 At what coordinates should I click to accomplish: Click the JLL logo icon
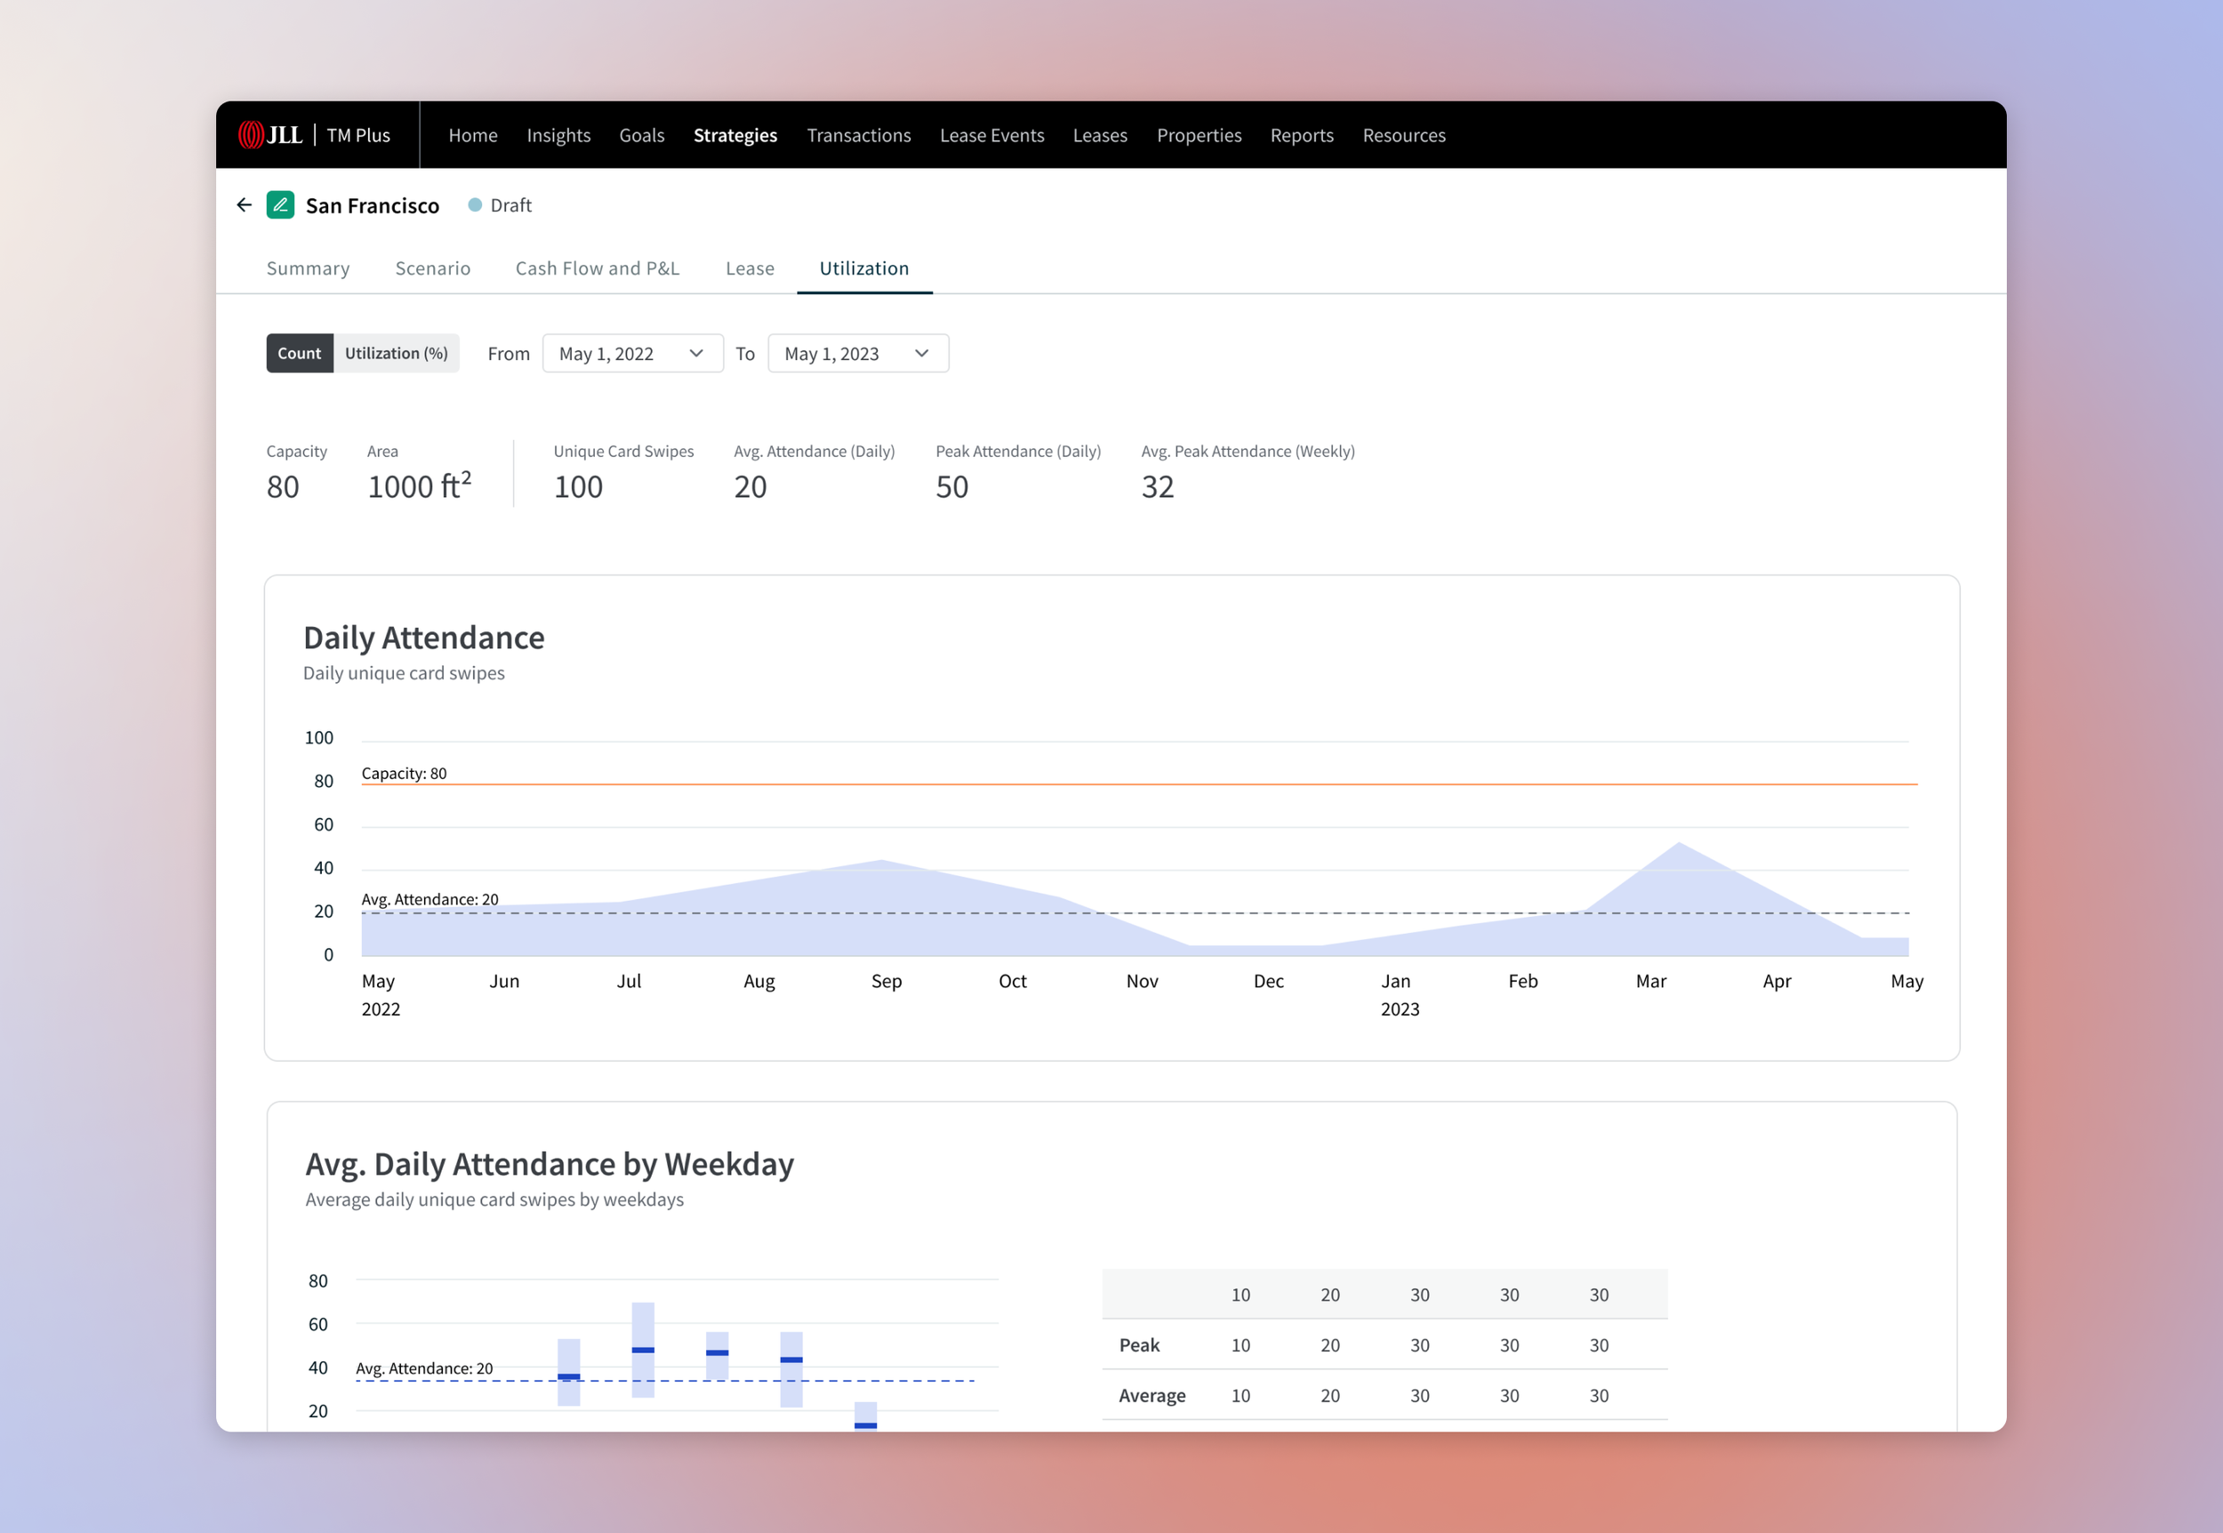tap(269, 134)
